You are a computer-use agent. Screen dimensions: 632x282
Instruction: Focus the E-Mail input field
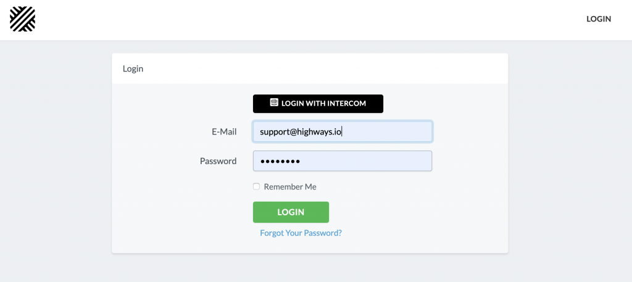coord(343,131)
